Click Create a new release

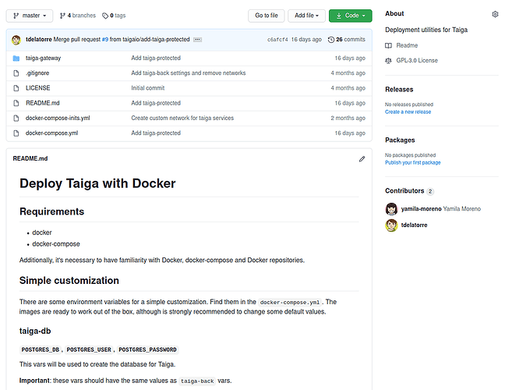coord(408,112)
